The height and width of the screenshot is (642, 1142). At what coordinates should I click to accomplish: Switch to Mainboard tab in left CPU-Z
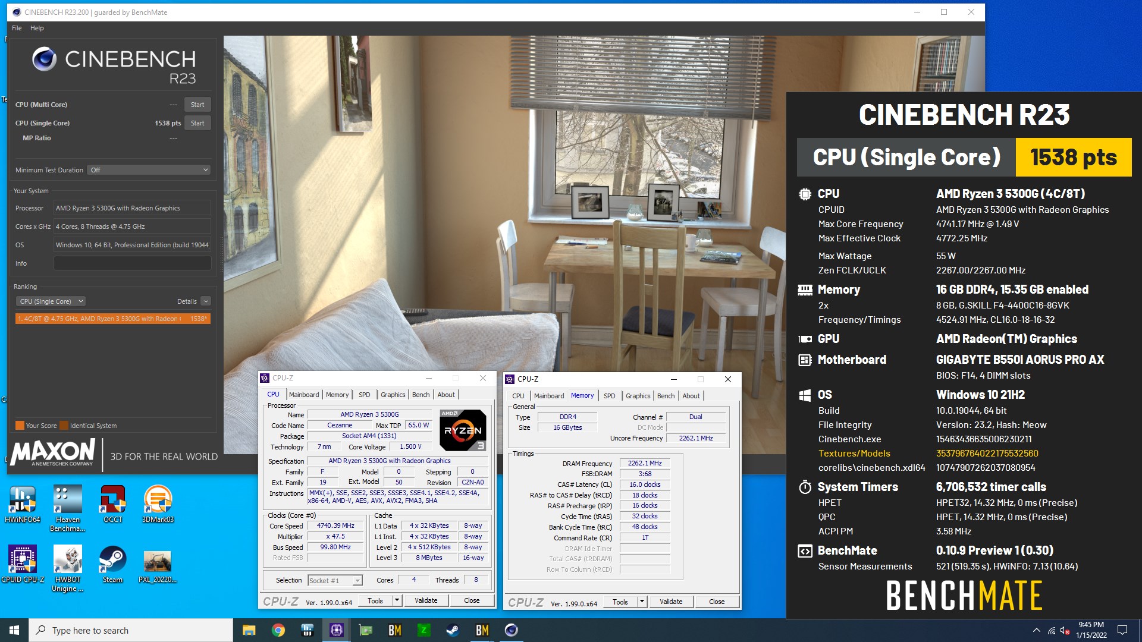click(304, 395)
